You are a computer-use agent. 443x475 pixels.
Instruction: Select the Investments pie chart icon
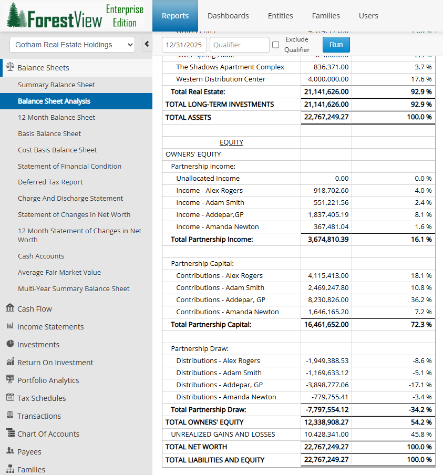point(10,344)
